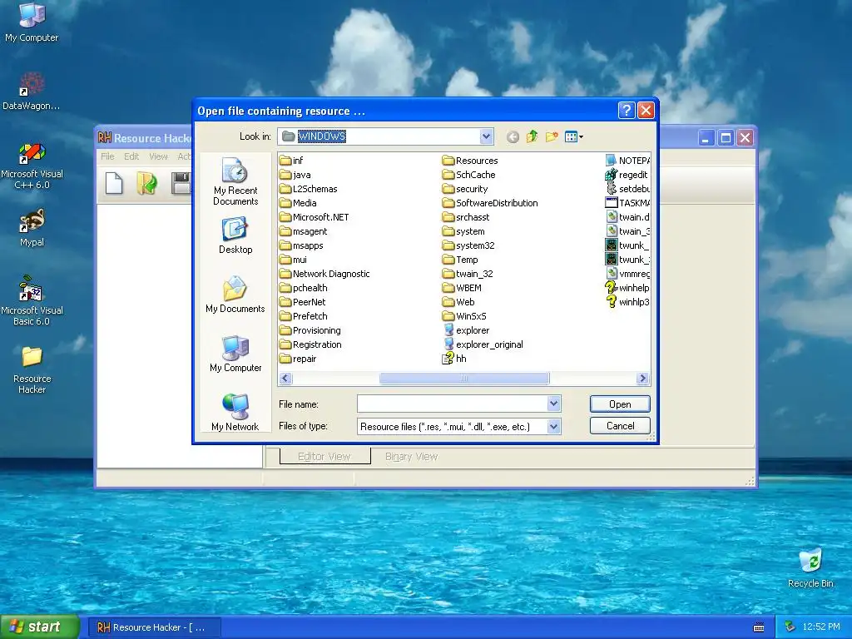This screenshot has width=852, height=639.
Task: Select the Temp folder
Action: pos(460,260)
